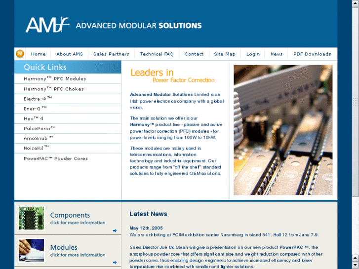The height and width of the screenshot is (269, 359).
Task: Click the bold PowerPAC text in news
Action: (x=294, y=247)
